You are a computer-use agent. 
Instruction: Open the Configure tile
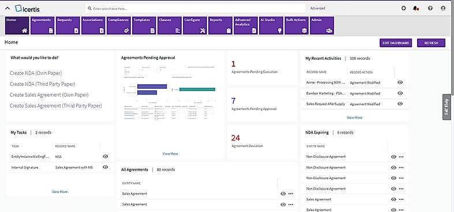195,25
